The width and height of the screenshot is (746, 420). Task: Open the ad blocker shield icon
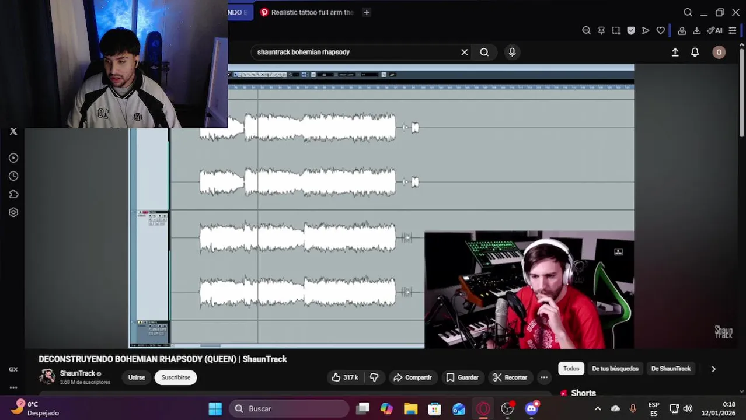coord(631,31)
